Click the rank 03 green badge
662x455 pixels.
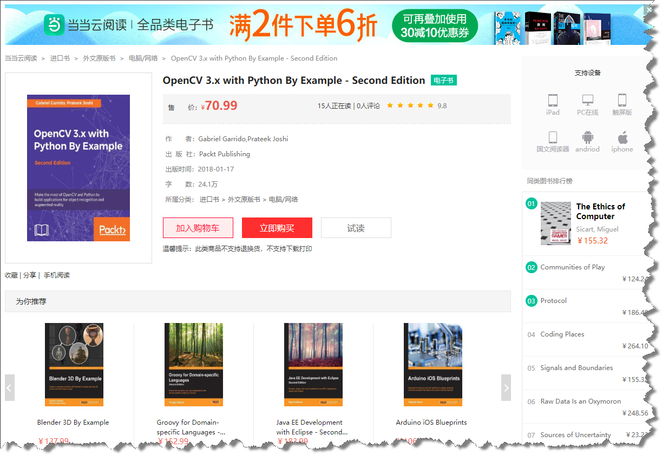click(531, 301)
